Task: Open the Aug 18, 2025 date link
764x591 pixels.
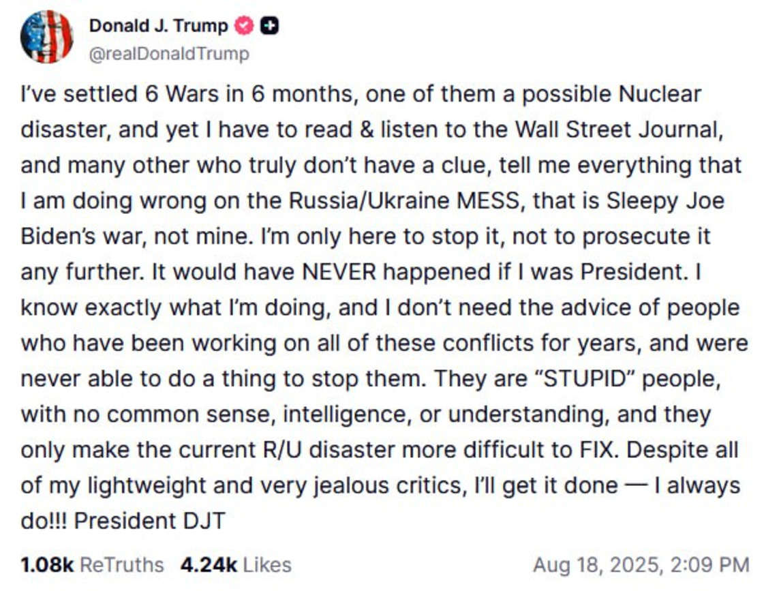Action: (596, 565)
